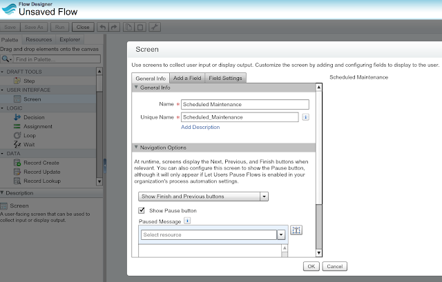Open the Field Settings tab
The image size is (442, 282).
click(x=225, y=78)
